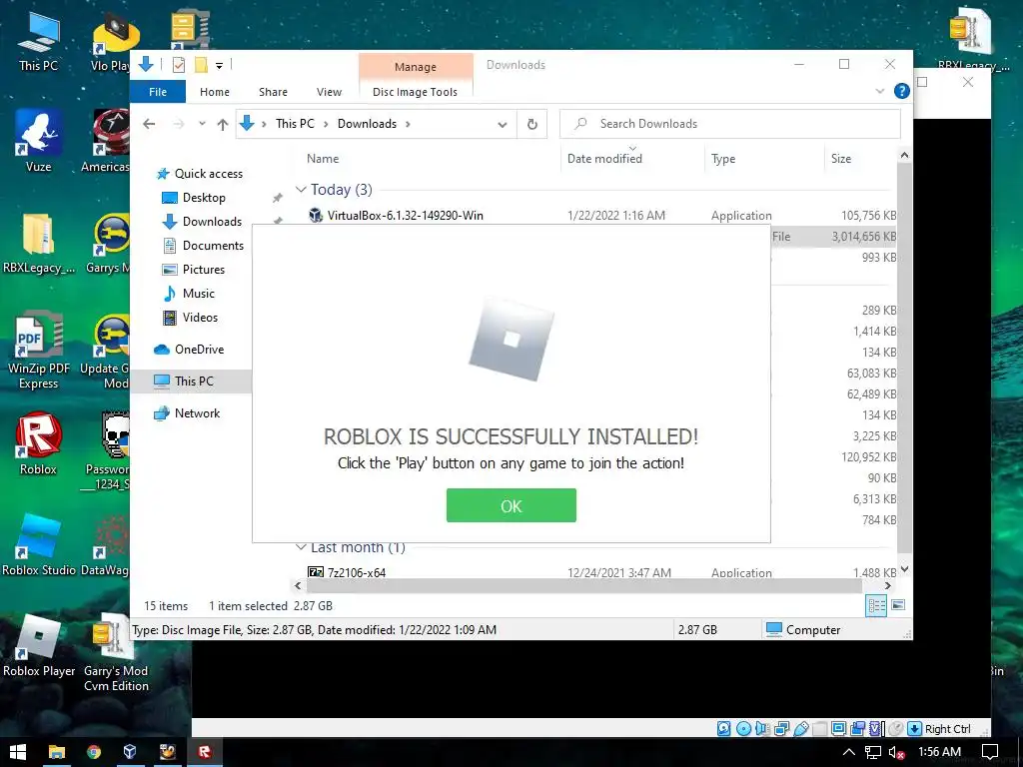Refresh the Downloads folder view

click(x=532, y=124)
